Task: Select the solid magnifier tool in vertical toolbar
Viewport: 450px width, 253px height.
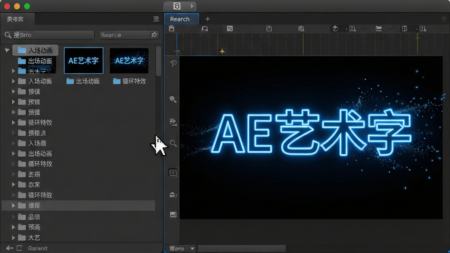Action: pyautogui.click(x=173, y=99)
